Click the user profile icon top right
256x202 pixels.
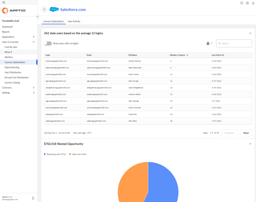click(x=253, y=3)
